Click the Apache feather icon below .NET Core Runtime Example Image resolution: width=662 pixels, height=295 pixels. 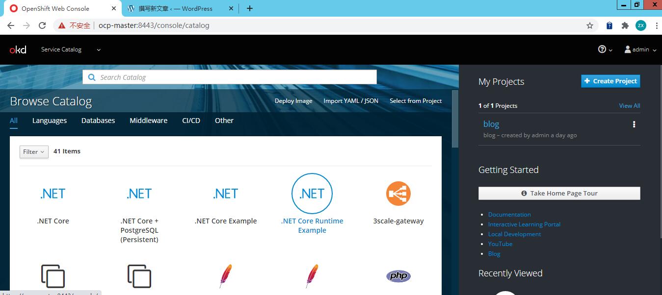pos(312,276)
